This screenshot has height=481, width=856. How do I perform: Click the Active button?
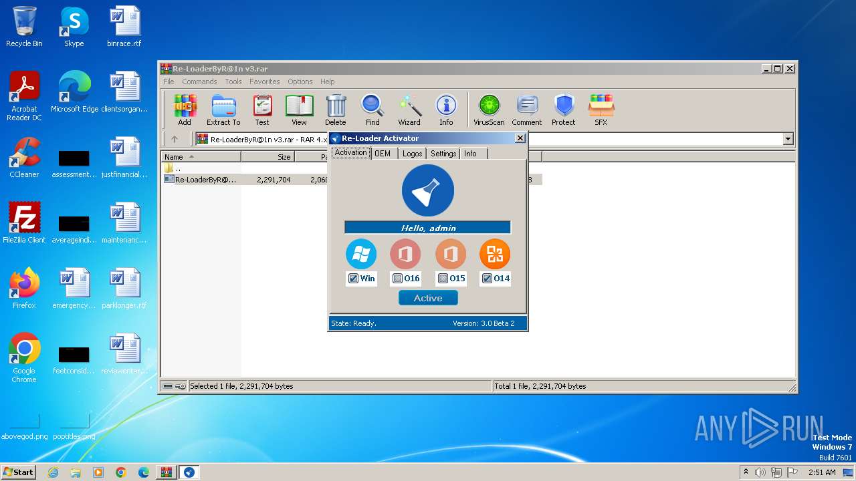tap(428, 298)
